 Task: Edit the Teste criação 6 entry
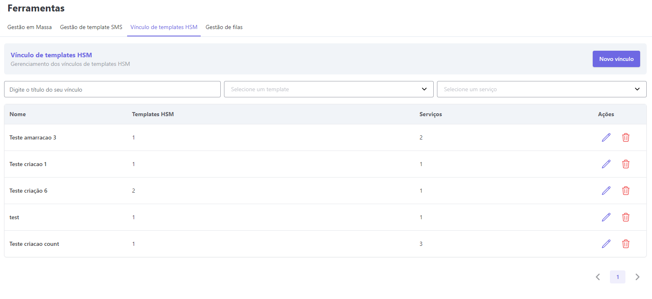click(606, 191)
